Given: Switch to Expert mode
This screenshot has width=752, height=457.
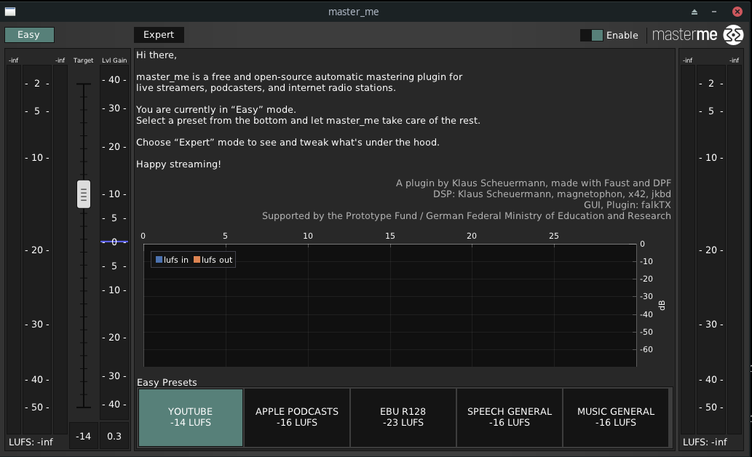Looking at the screenshot, I should (159, 35).
